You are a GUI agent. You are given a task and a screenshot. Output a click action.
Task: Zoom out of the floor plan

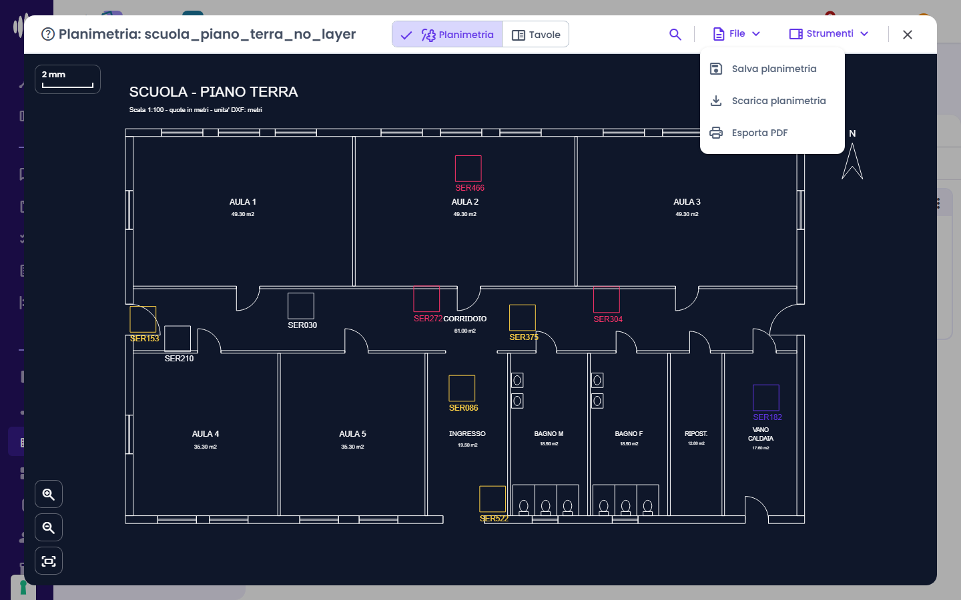(49, 527)
